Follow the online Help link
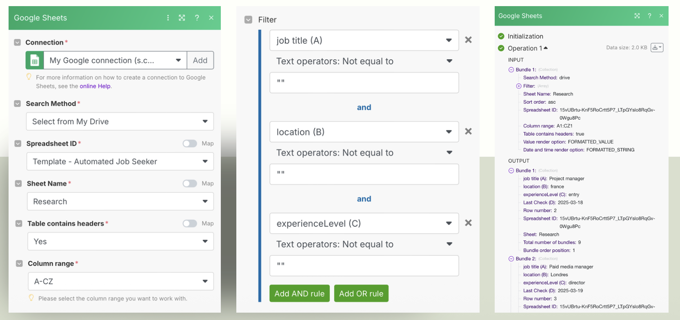Screen dimensions: 680x320 pyautogui.click(x=96, y=86)
